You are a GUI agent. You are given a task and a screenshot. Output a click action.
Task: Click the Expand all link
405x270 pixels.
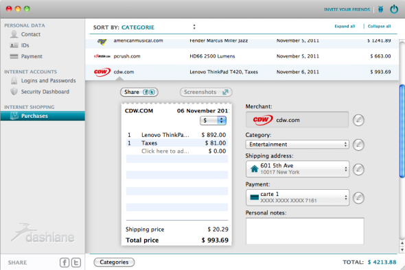click(345, 26)
